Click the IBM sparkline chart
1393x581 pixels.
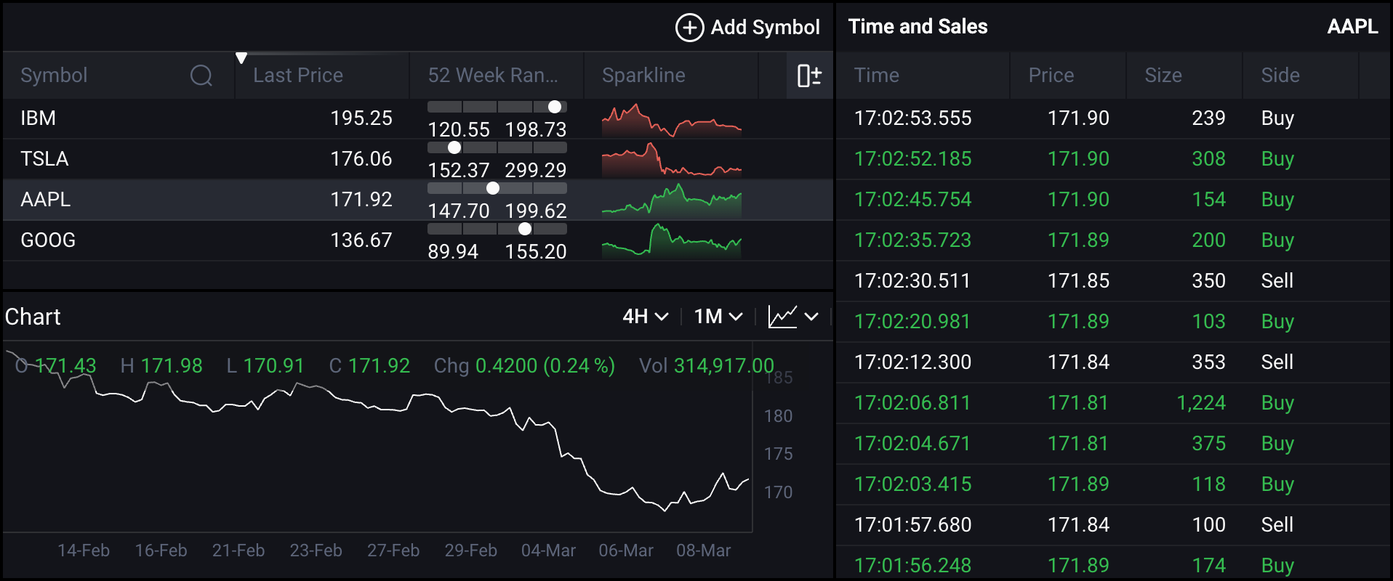pos(672,120)
